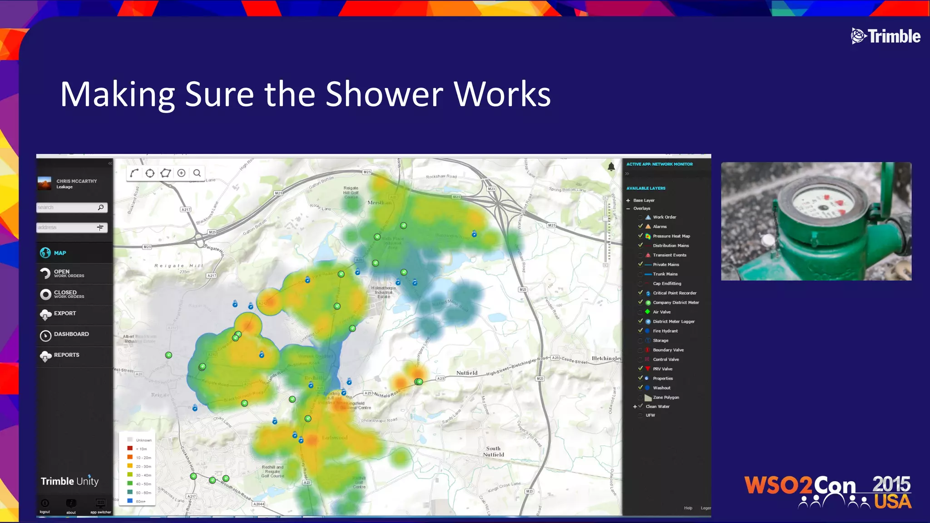Image resolution: width=930 pixels, height=523 pixels.
Task: Click the Reports button
Action: click(66, 355)
